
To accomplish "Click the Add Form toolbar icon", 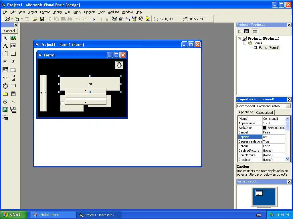I will pos(17,19).
